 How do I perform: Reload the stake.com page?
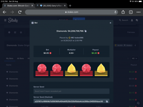[20, 12]
